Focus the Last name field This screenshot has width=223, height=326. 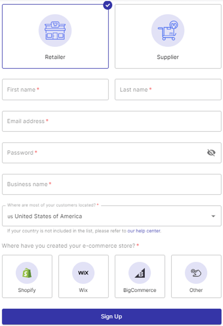coord(168,90)
